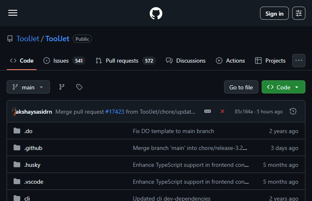
Task: Click '5 months ago' on .husky row
Action: 281,165
